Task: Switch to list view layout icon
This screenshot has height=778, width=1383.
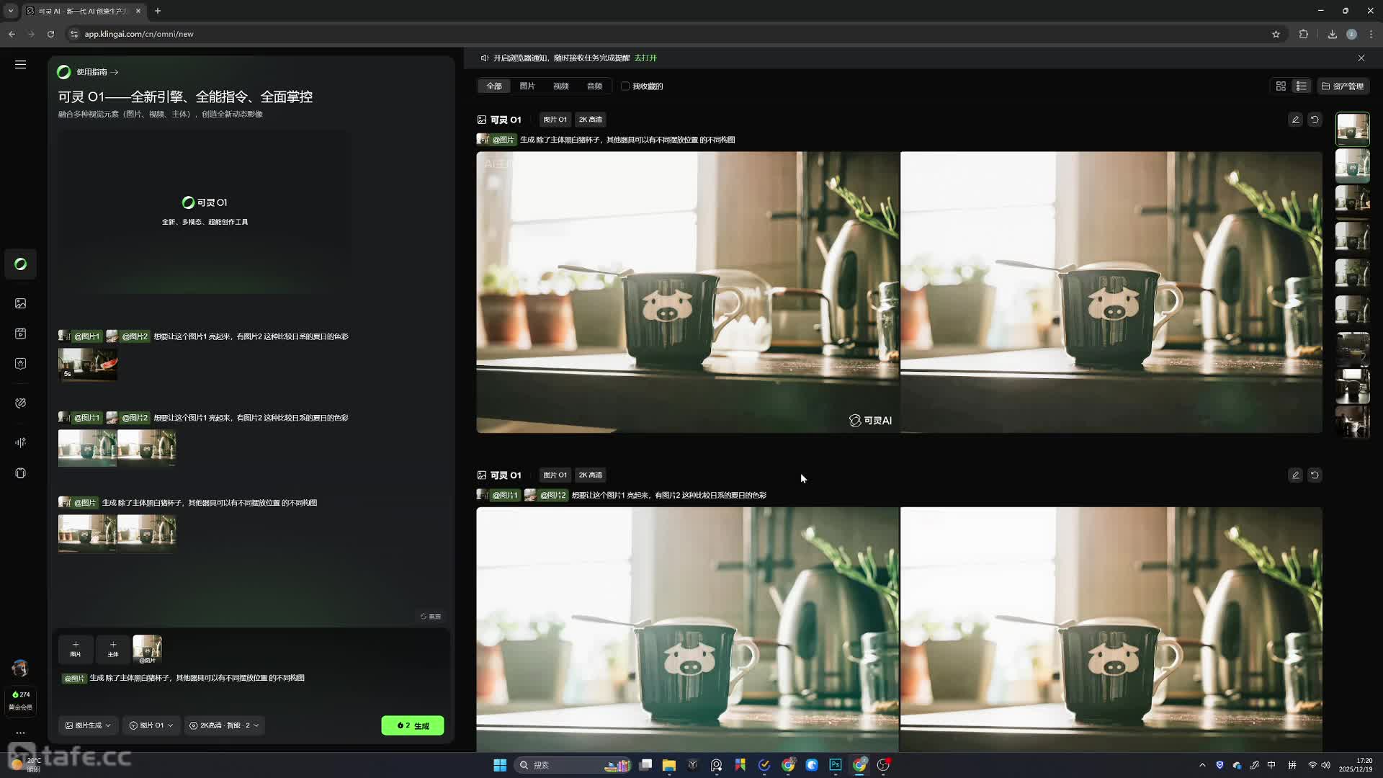Action: (x=1301, y=86)
